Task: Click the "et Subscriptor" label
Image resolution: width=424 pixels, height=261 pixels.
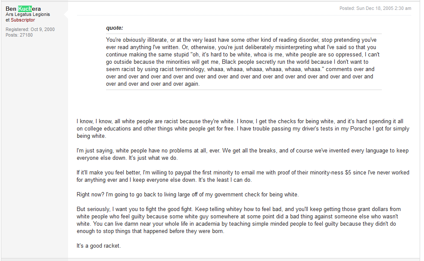Action: click(x=20, y=20)
